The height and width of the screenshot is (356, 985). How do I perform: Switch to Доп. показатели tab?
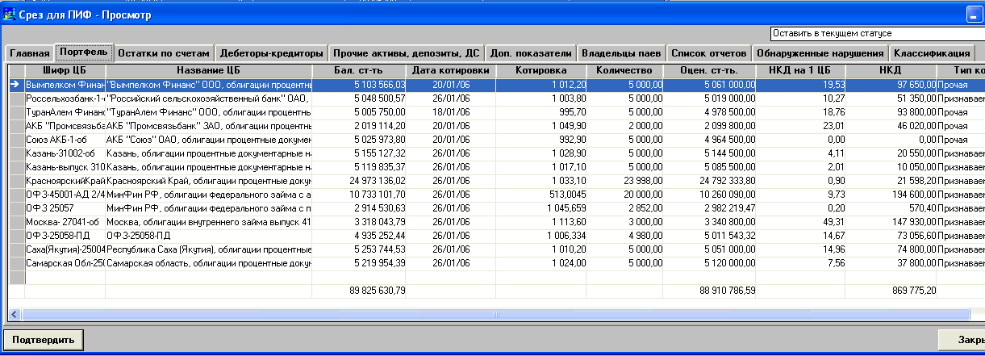(x=531, y=53)
